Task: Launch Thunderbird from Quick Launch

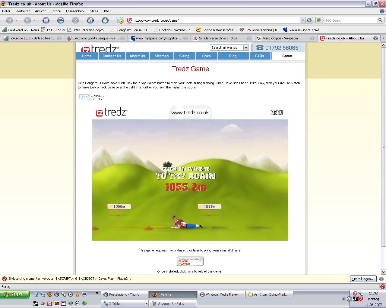Action: (x=56, y=294)
